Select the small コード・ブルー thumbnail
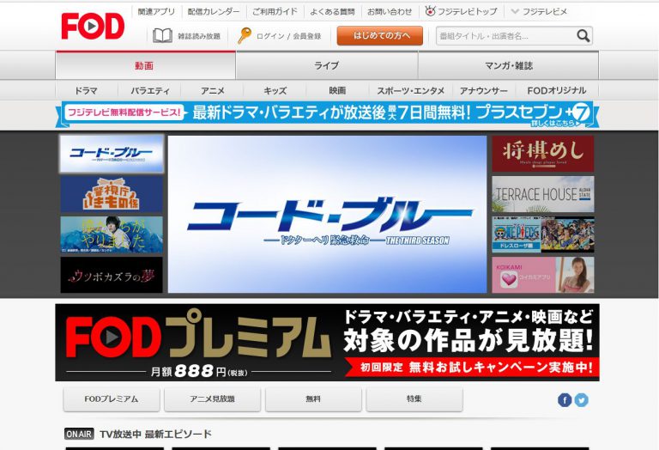Image resolution: width=659 pixels, height=450 pixels. tap(112, 154)
